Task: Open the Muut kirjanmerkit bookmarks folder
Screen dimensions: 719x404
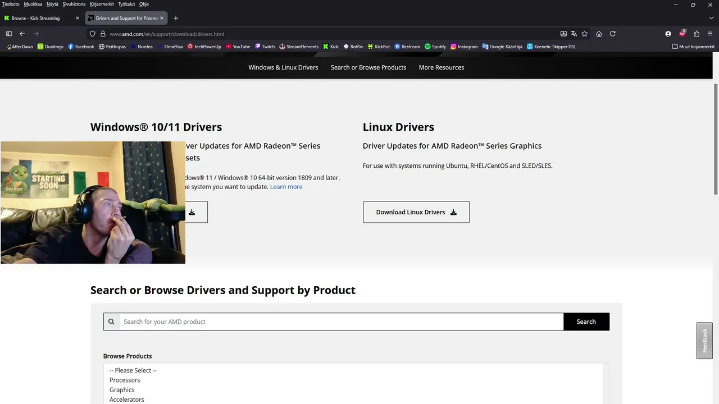Action: (693, 47)
